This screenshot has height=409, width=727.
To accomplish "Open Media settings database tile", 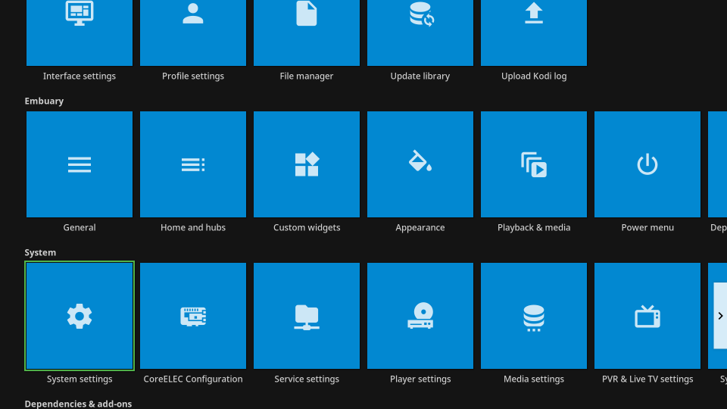I will click(x=534, y=316).
